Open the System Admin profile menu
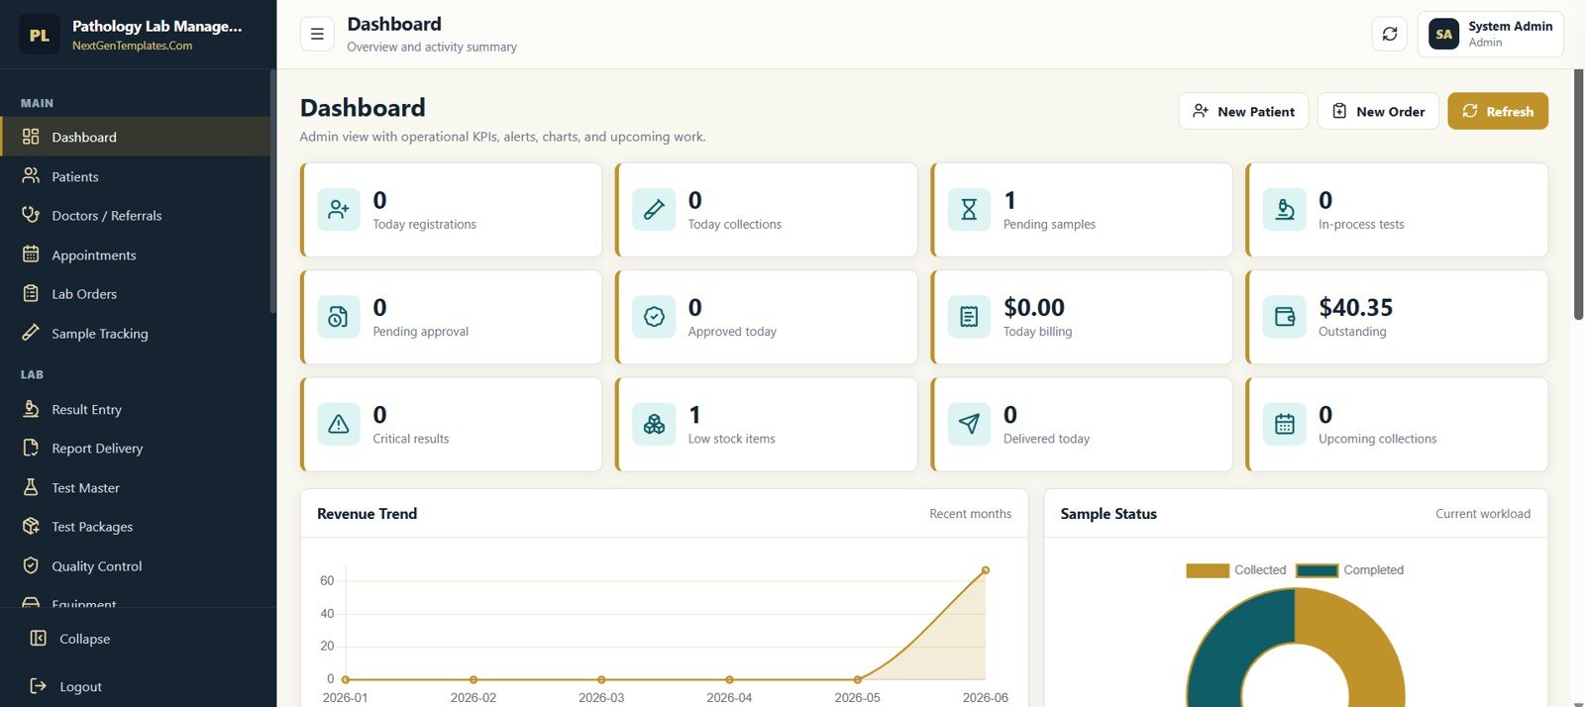 pyautogui.click(x=1490, y=34)
